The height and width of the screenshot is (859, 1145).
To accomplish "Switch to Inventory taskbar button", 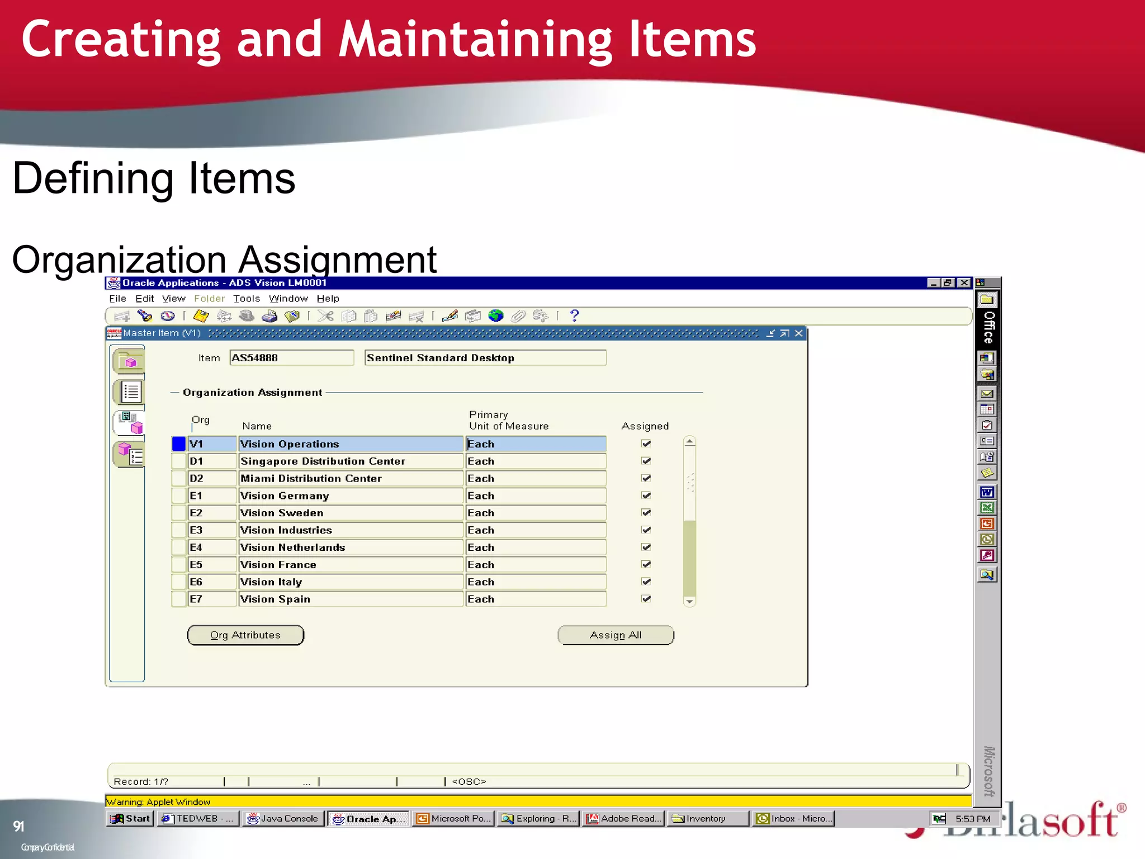I will pos(707,819).
